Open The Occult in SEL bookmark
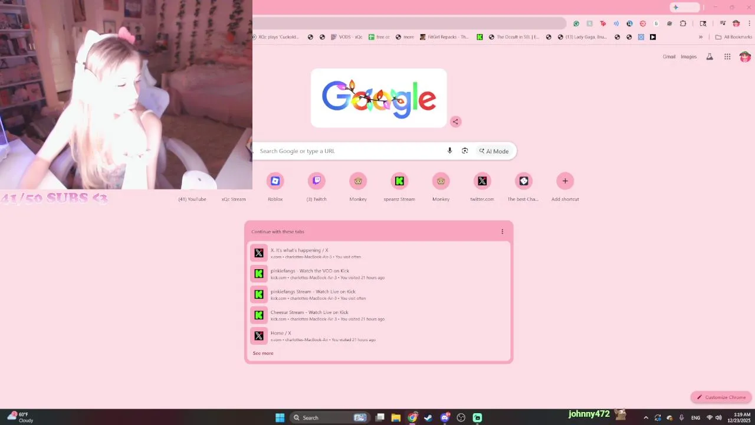The width and height of the screenshot is (755, 425). point(514,37)
